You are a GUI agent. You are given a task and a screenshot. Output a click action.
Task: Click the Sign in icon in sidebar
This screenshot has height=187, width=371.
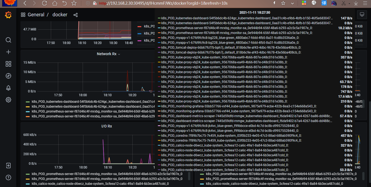pyautogui.click(x=8, y=166)
